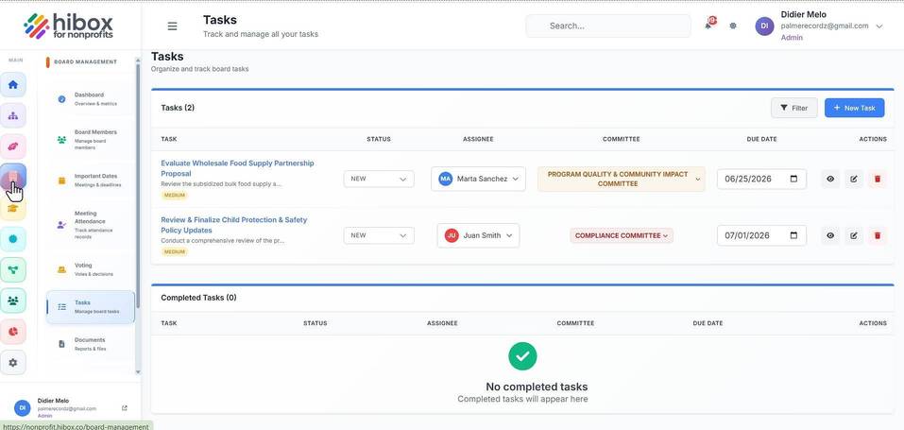Image resolution: width=904 pixels, height=430 pixels.
Task: Delete the Evaluate Wholesale Food Supply task
Action: coord(878,179)
